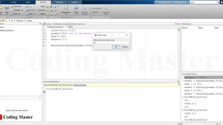Click the Increase Indent icon
223x125 pixels.
click(x=51, y=14)
